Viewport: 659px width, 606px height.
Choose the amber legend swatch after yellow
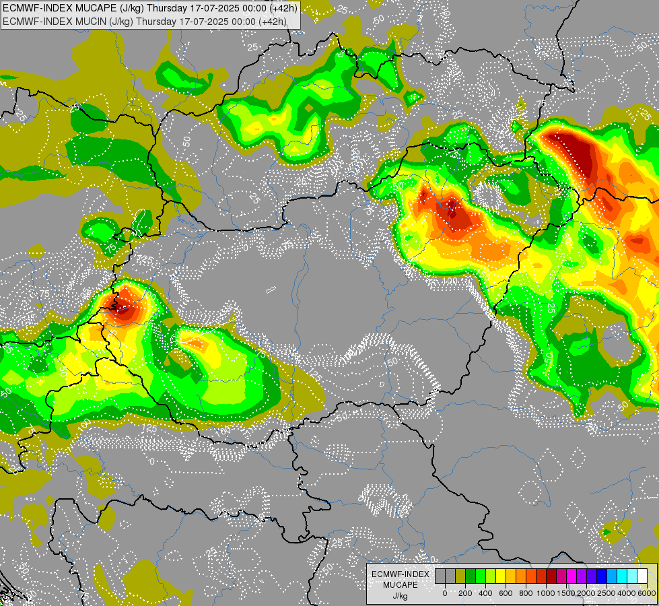[x=511, y=576]
